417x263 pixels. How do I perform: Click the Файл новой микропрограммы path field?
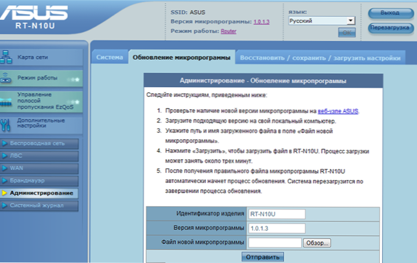coord(275,243)
